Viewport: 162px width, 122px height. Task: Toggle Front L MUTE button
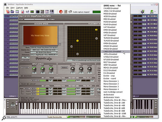tap(33, 91)
